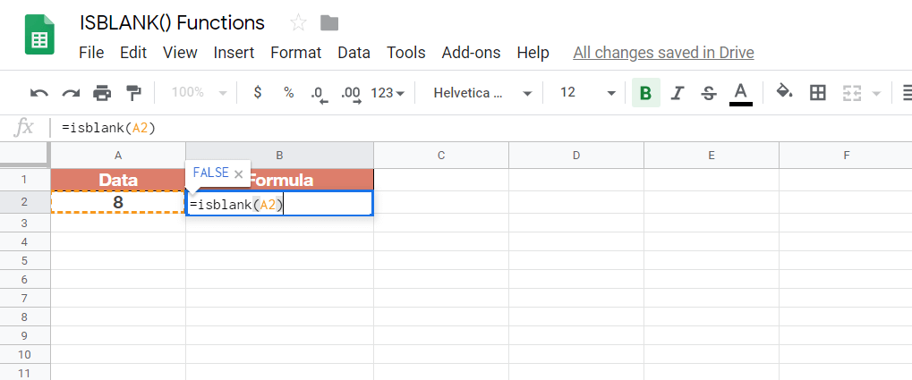This screenshot has width=912, height=380.
Task: Format as currency with dollar icon
Action: (x=258, y=92)
